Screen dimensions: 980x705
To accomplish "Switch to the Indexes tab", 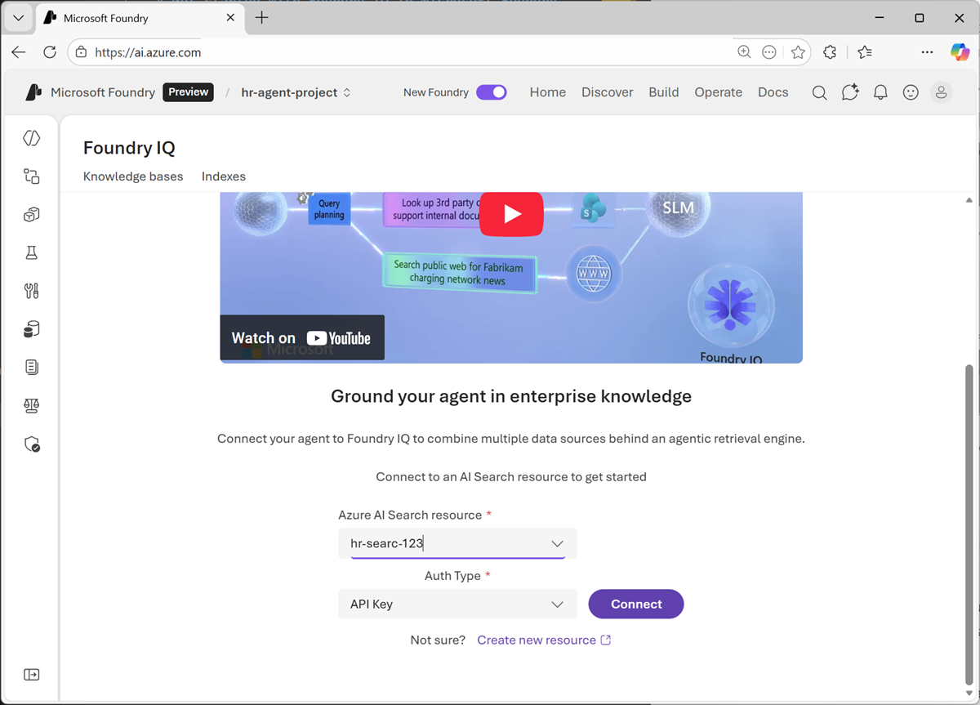I will pos(224,176).
